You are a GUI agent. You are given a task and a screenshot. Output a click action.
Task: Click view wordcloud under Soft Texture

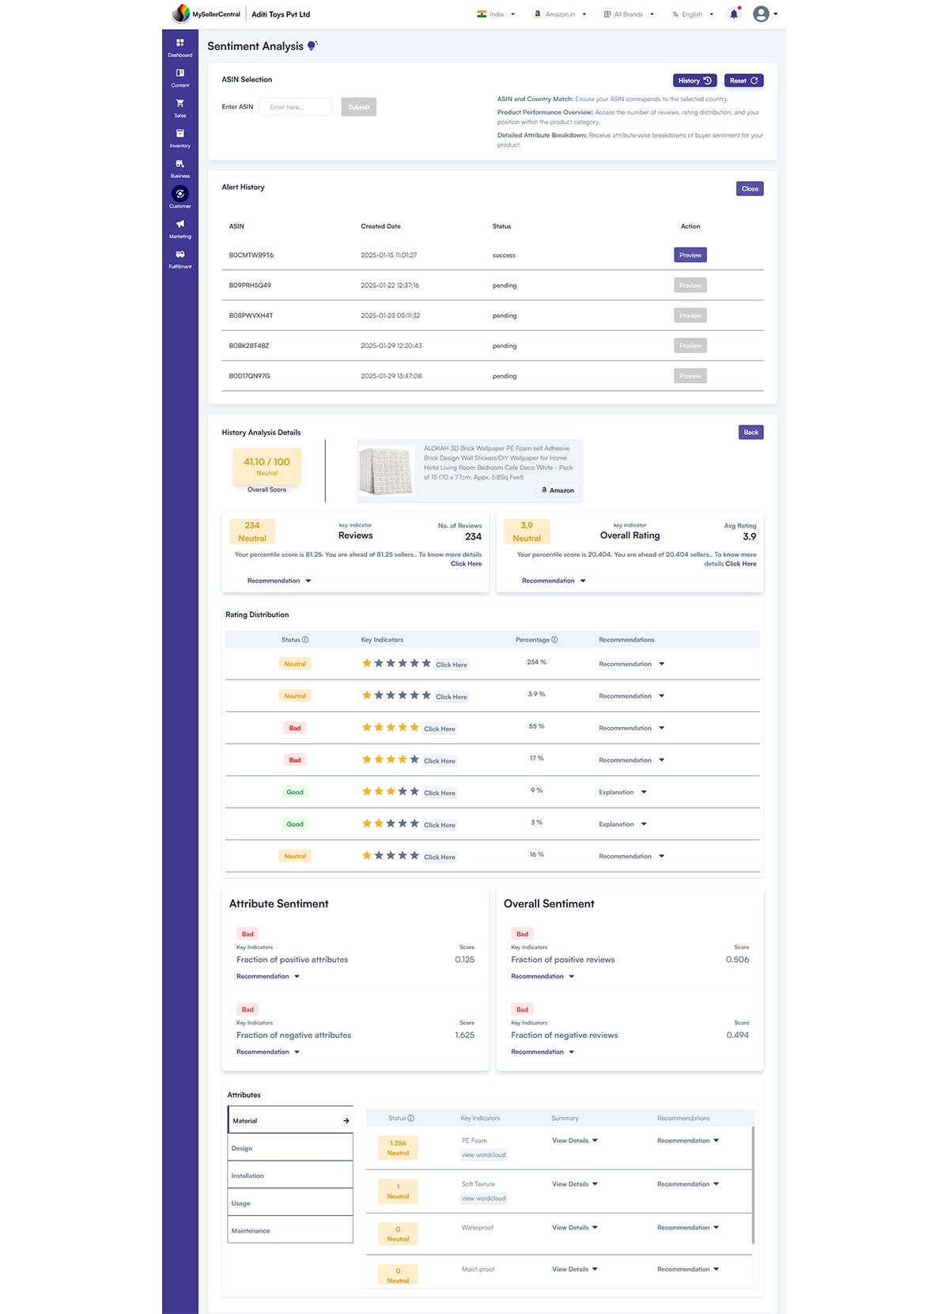click(x=483, y=1199)
